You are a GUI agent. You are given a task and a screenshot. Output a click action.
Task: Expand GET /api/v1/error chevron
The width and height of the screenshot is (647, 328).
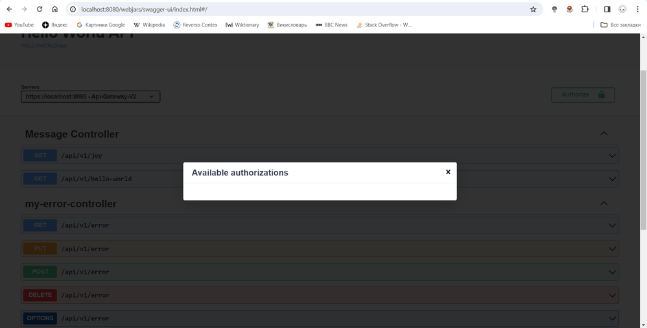point(612,225)
